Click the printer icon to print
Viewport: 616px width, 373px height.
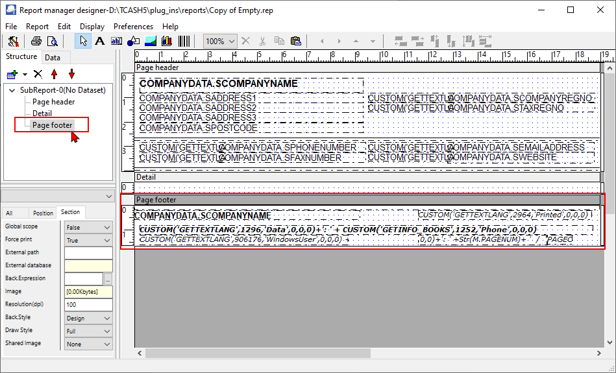[36, 41]
